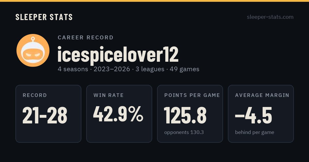Select the WIN RATE stat card
The height and width of the screenshot is (162, 309).
click(119, 114)
